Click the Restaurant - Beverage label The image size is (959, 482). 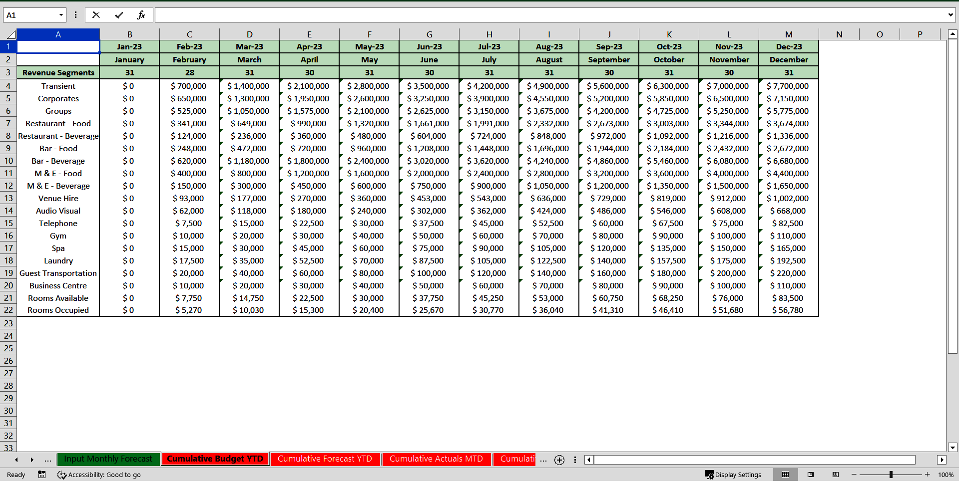(58, 136)
